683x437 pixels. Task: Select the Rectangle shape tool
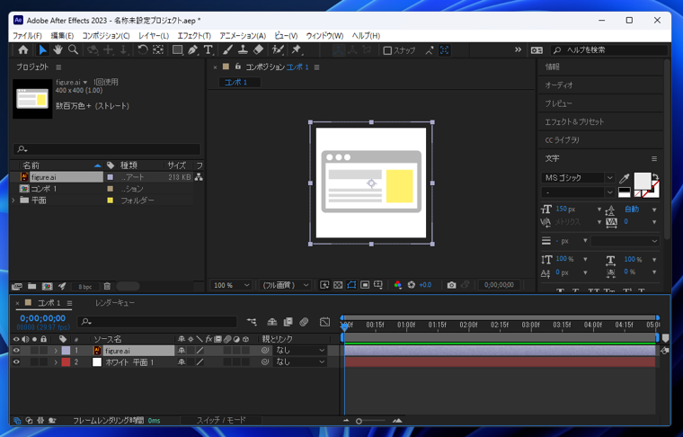[177, 50]
